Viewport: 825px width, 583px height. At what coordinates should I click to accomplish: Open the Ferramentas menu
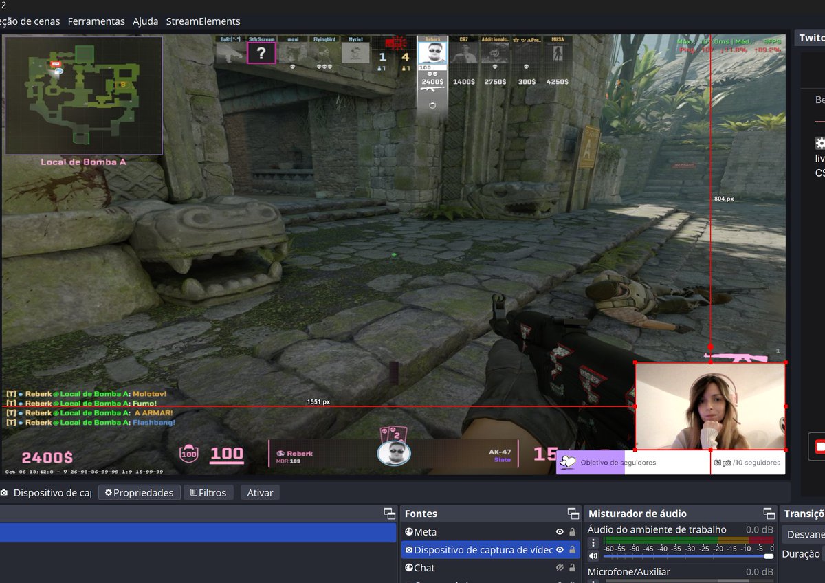pos(96,21)
